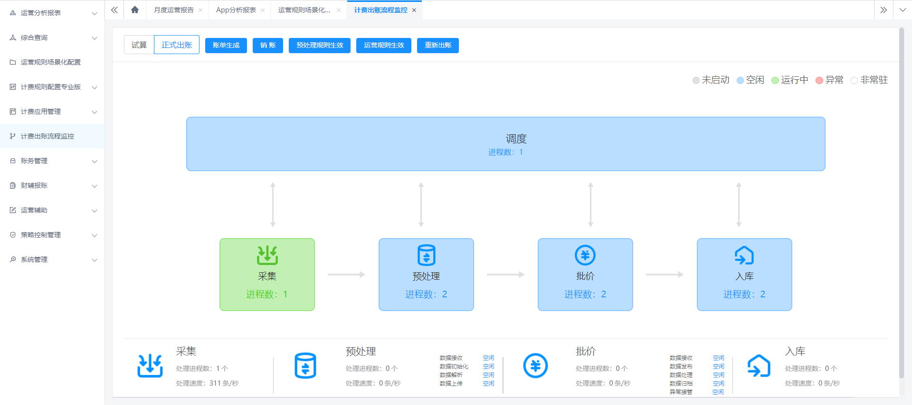The image size is (912, 405).
Task: Click 计费出账流程监控 branch icon
Action: [13, 136]
